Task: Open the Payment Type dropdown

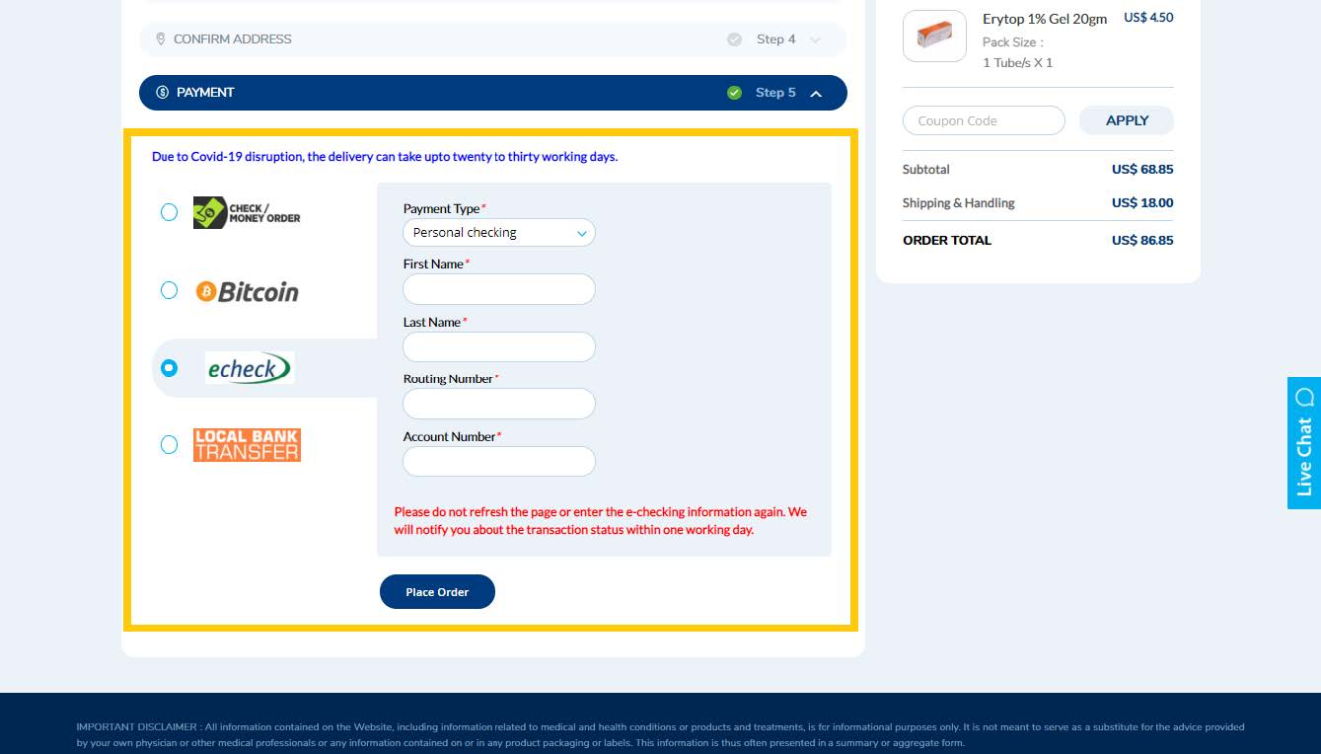Action: 499,233
